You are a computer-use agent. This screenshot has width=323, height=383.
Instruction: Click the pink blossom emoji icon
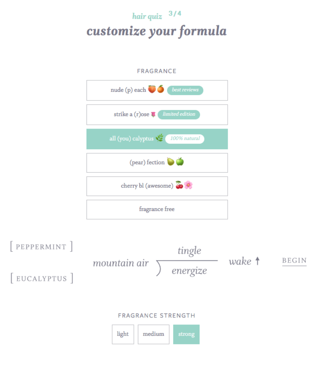(188, 185)
